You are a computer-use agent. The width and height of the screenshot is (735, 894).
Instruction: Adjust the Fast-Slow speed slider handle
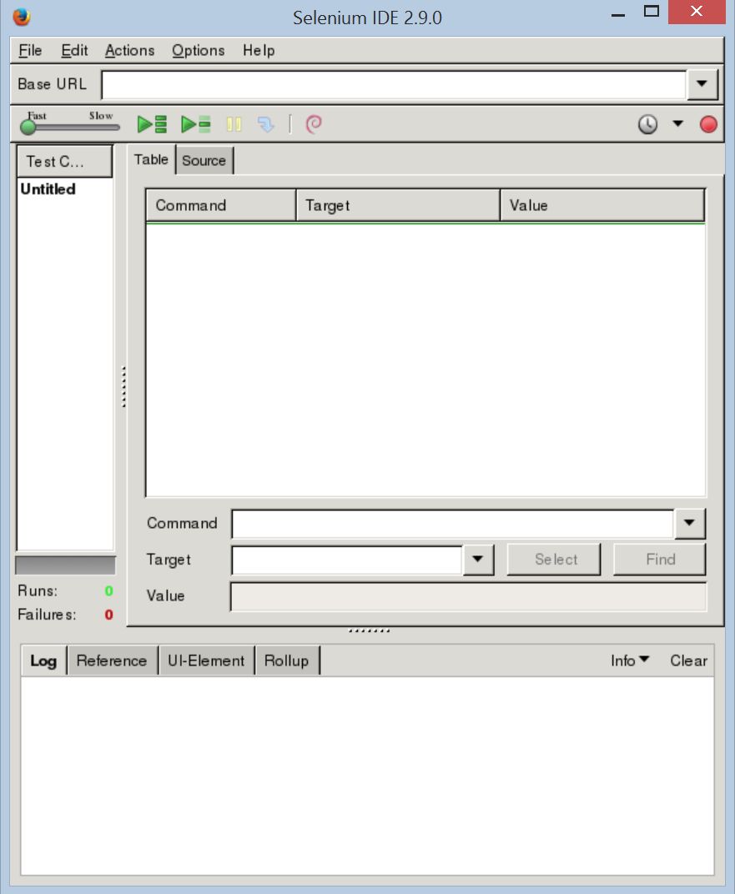(28, 127)
